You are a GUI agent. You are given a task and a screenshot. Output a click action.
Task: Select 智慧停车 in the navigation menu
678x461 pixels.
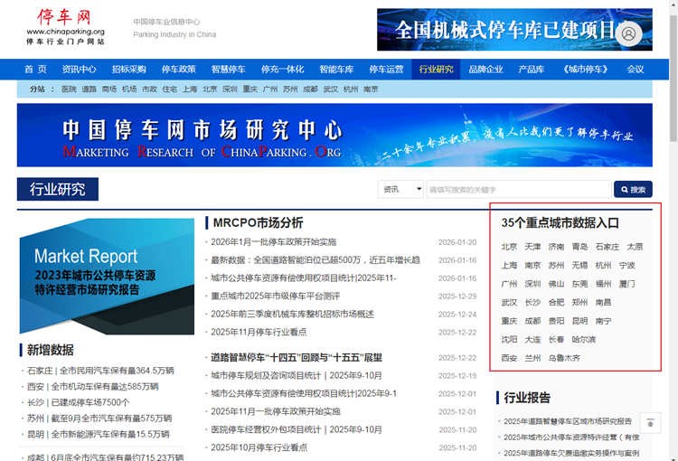click(x=228, y=70)
